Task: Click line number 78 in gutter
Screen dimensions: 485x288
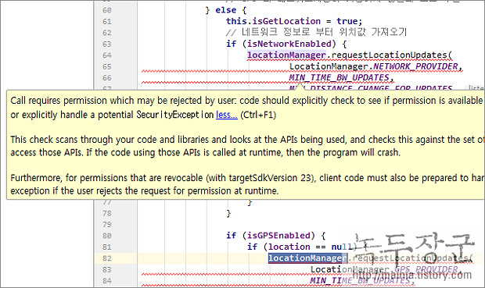Action: point(107,213)
